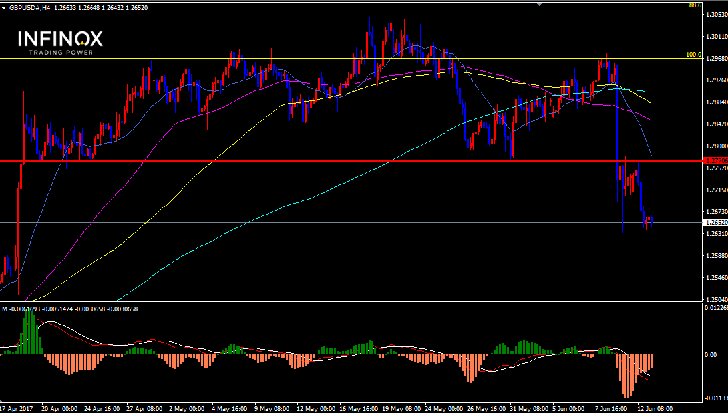
Task: Click the 100.0 Fibonacci level label
Action: coord(693,55)
